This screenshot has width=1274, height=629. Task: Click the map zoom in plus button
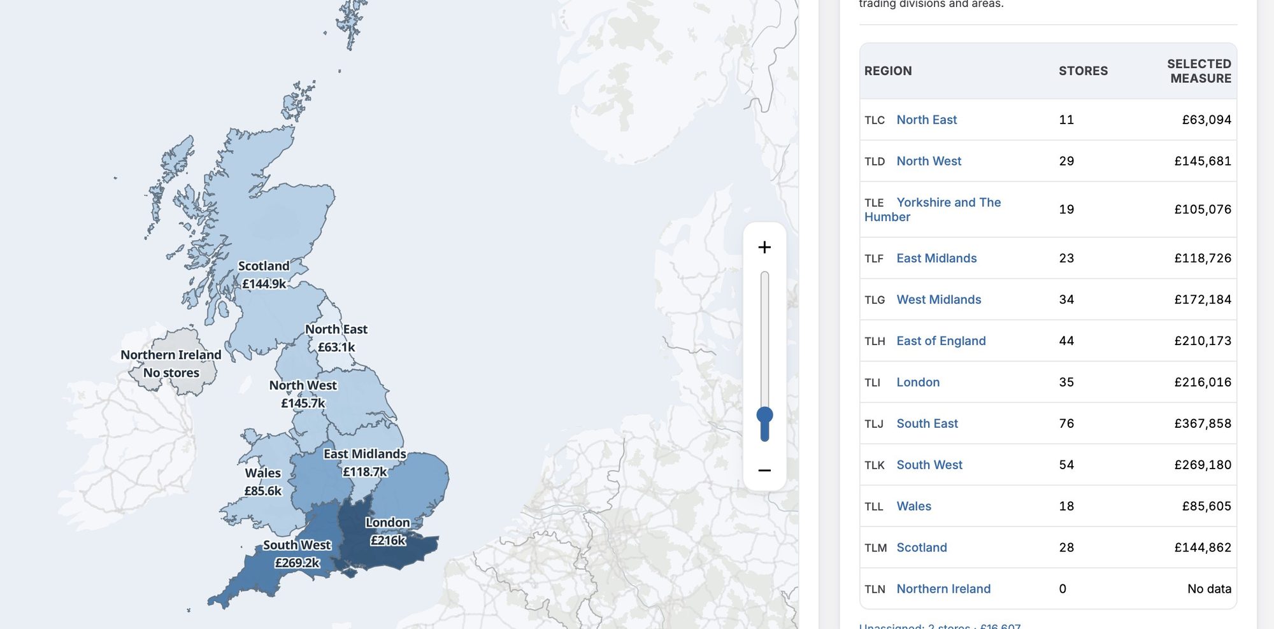(764, 247)
